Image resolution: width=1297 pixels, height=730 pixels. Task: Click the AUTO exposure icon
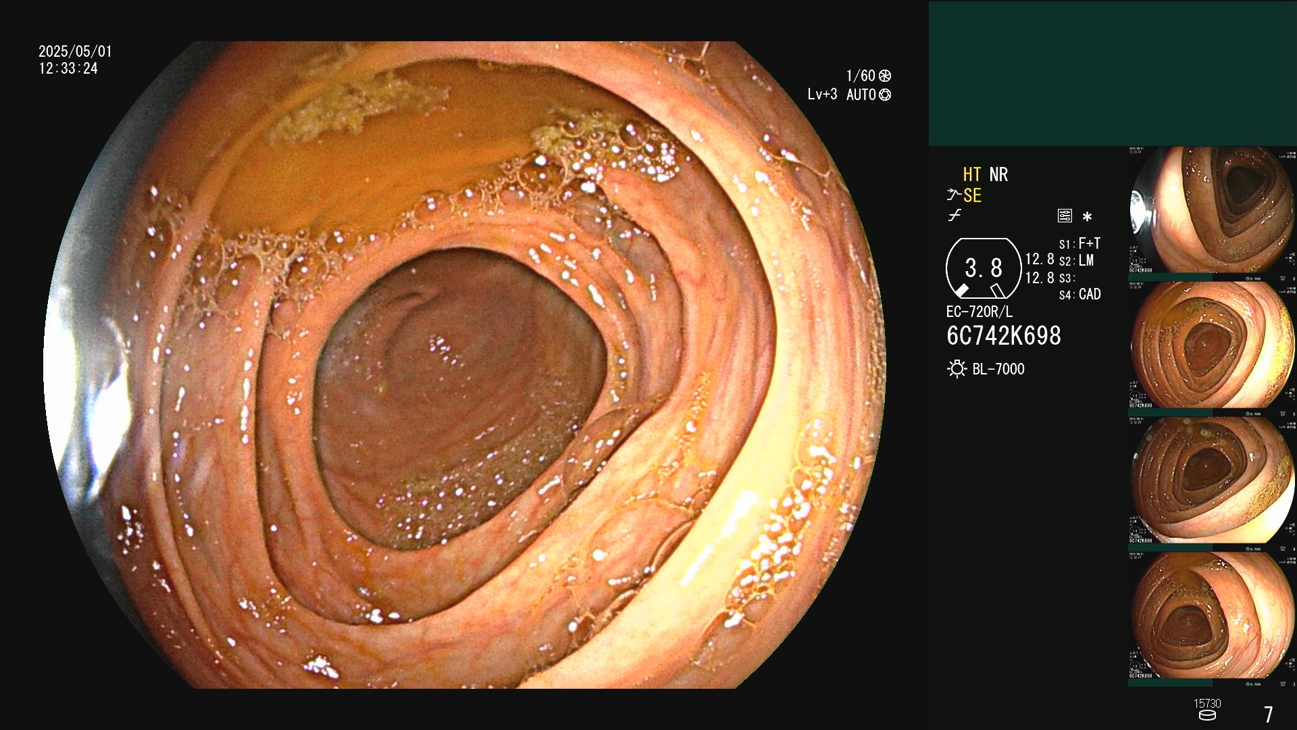(x=885, y=95)
